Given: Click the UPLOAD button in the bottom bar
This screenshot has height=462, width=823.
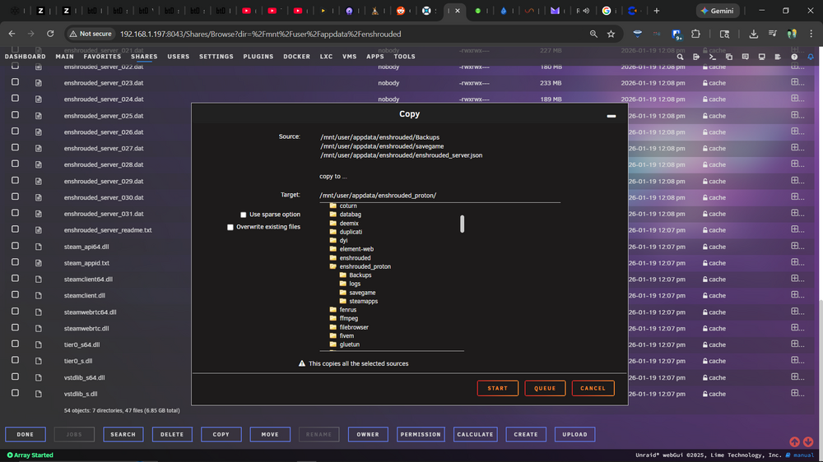Looking at the screenshot, I should pyautogui.click(x=574, y=434).
